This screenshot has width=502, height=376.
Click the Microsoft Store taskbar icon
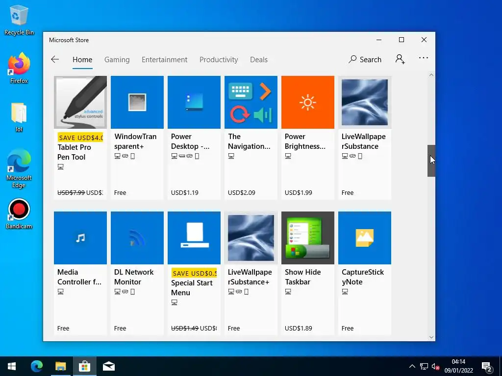(84, 366)
